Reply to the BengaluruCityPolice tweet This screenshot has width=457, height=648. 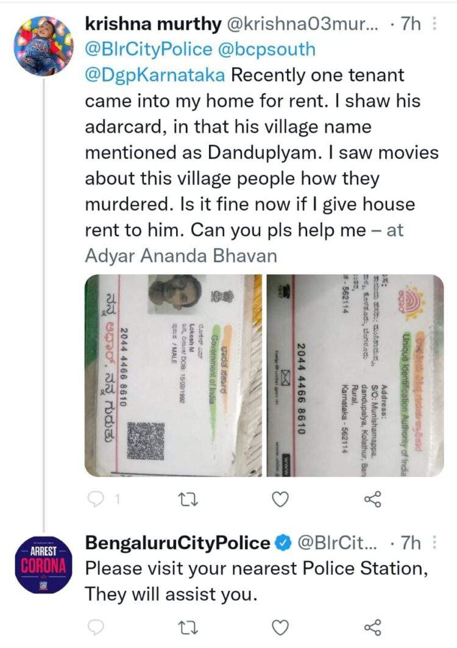[97, 627]
